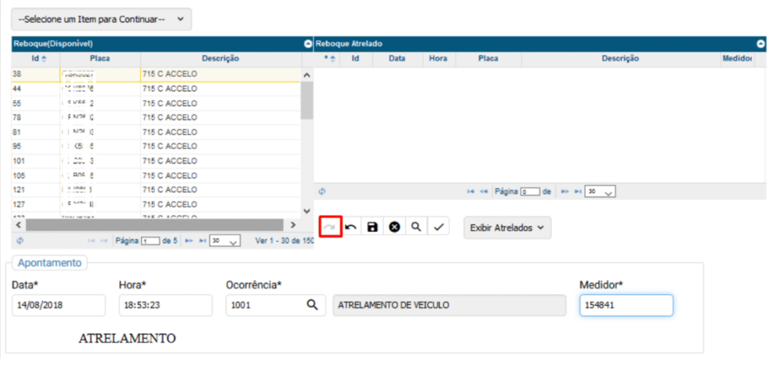The height and width of the screenshot is (365, 774).
Task: Click the cancel X circle icon
Action: coord(394,227)
